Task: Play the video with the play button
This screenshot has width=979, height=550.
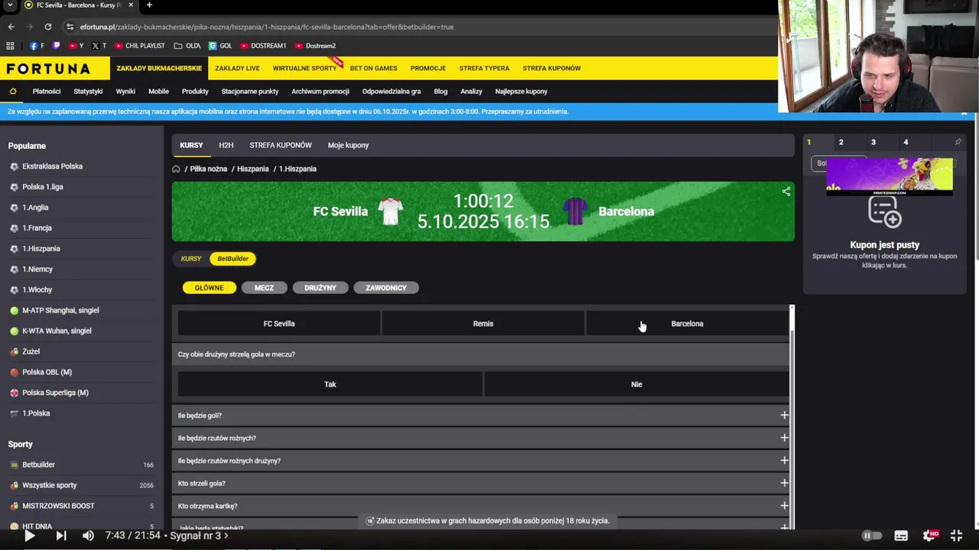Action: (x=29, y=535)
